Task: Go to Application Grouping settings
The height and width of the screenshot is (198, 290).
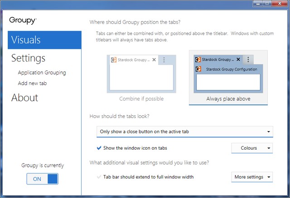Action: [x=42, y=72]
